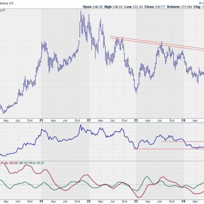Click the Low 232.34 value in header
204x204 pixels.
click(134, 7)
